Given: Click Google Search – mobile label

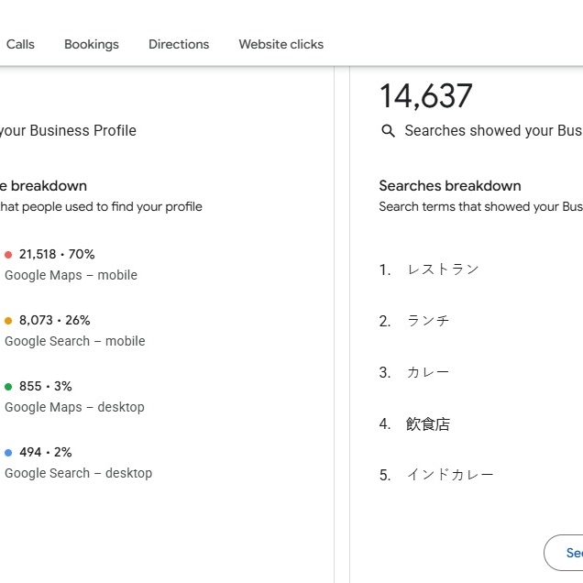Looking at the screenshot, I should point(75,341).
